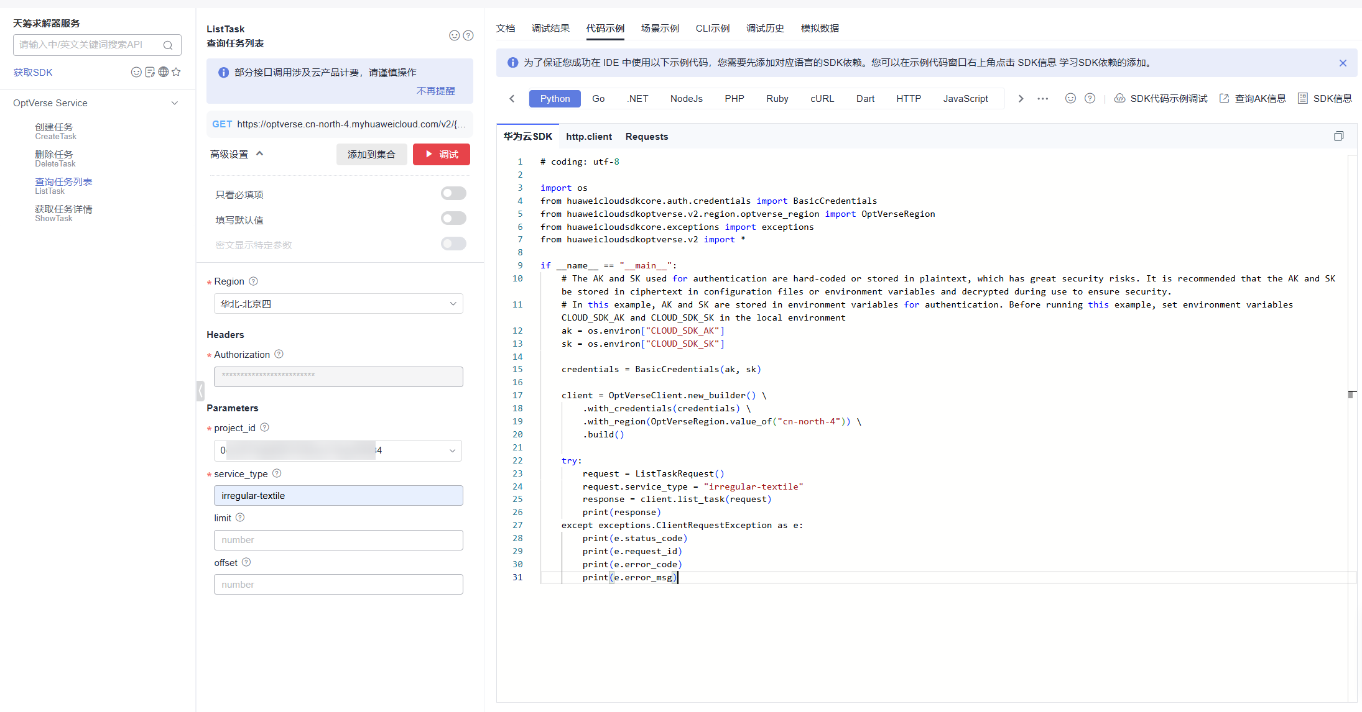Click the smiley feedback icon in code toolbar
Image resolution: width=1362 pixels, height=712 pixels.
pos(1070,98)
